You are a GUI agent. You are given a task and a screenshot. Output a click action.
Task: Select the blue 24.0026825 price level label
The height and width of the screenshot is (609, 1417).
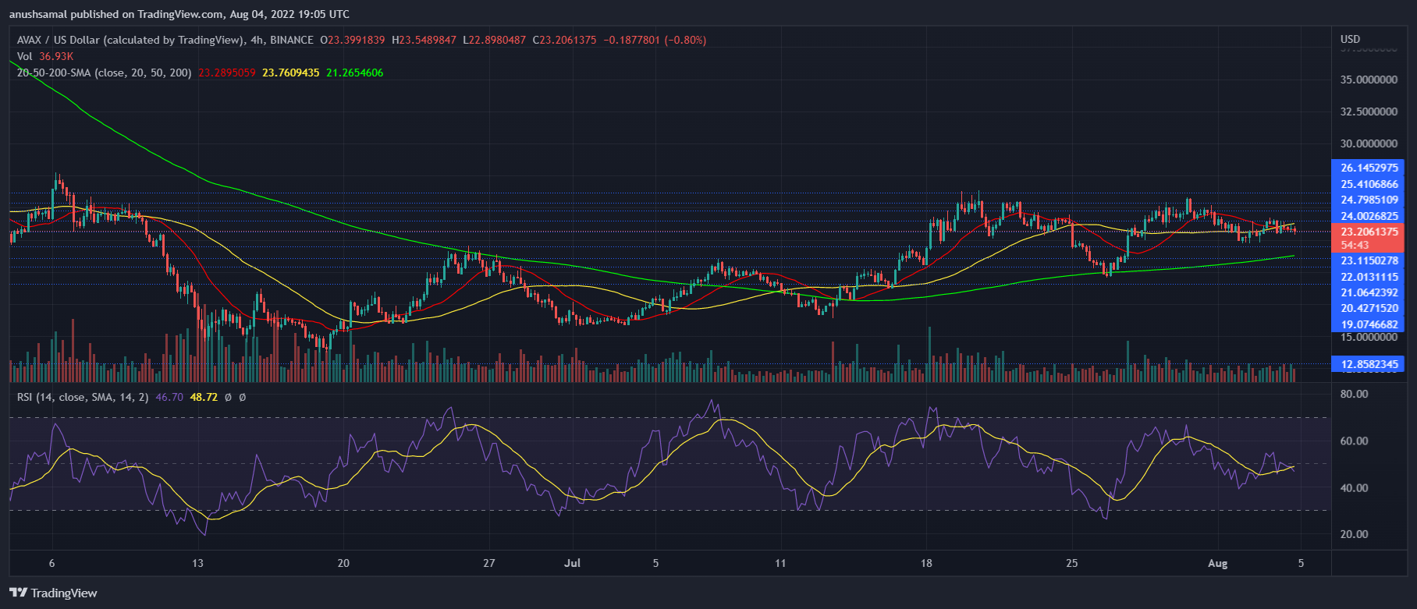click(1369, 216)
